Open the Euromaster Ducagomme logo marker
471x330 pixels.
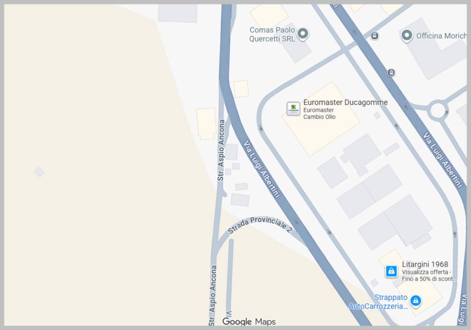[x=293, y=109]
